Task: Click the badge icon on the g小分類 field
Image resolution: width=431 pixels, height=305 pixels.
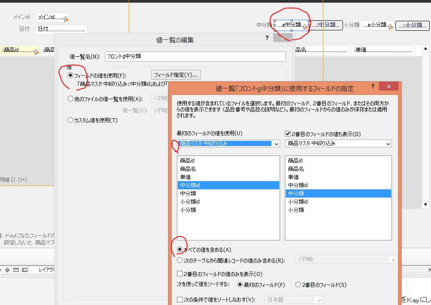Action: 391,26
